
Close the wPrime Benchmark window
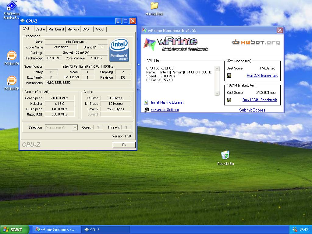[x=280, y=30]
